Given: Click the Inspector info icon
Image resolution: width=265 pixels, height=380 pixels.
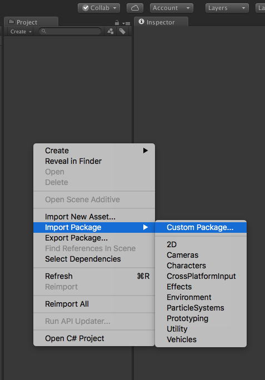Looking at the screenshot, I should point(141,22).
